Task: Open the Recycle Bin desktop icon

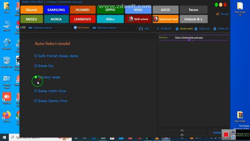Action: click(7, 62)
